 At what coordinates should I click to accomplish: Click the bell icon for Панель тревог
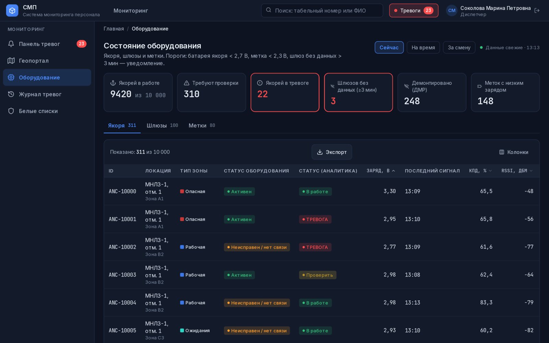(x=11, y=44)
